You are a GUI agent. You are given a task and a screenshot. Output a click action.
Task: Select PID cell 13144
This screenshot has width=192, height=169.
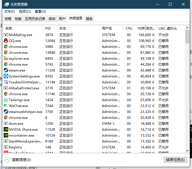coord(50,82)
